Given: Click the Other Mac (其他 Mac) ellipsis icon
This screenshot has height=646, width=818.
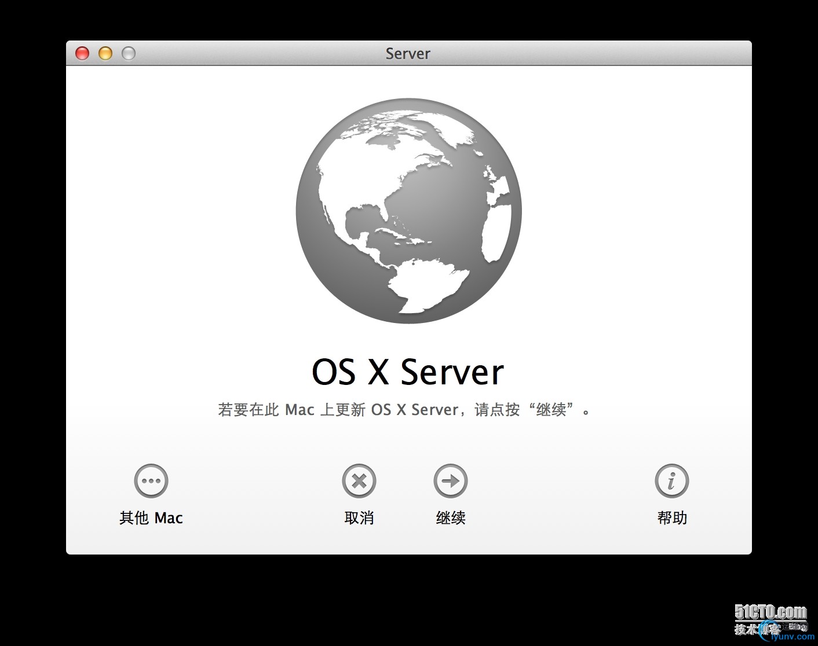Looking at the screenshot, I should coord(151,481).
